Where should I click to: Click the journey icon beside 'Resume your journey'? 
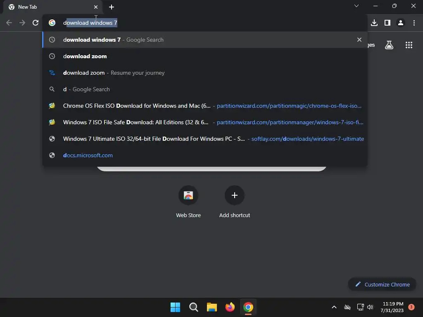pos(52,73)
